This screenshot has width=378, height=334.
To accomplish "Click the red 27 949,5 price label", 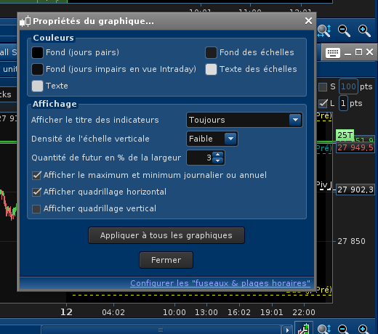I will 355,147.
